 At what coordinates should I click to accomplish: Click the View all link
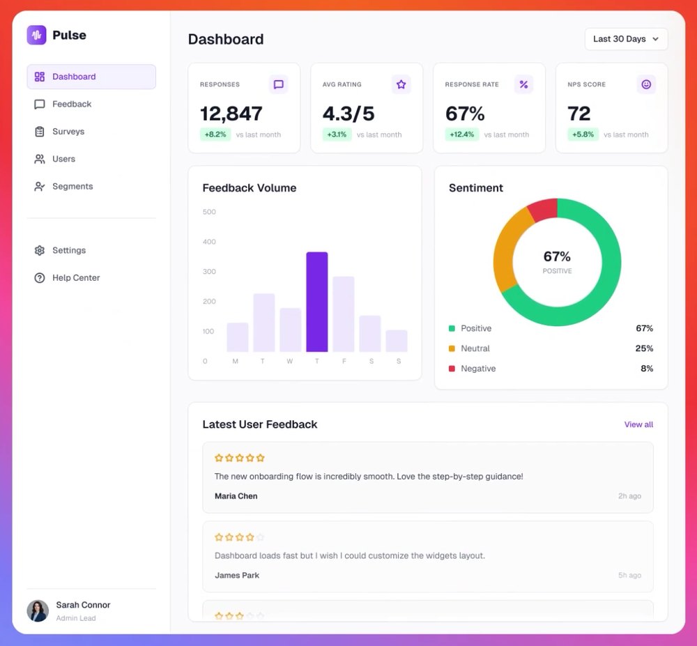pyautogui.click(x=638, y=424)
